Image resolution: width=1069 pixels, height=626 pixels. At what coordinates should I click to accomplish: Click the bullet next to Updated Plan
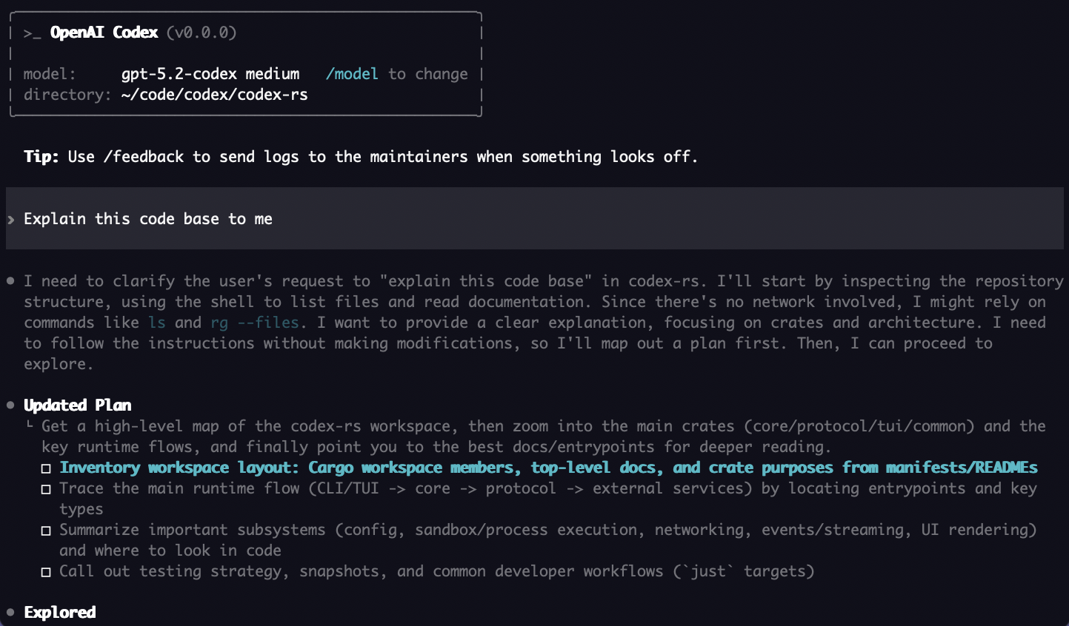click(x=10, y=405)
